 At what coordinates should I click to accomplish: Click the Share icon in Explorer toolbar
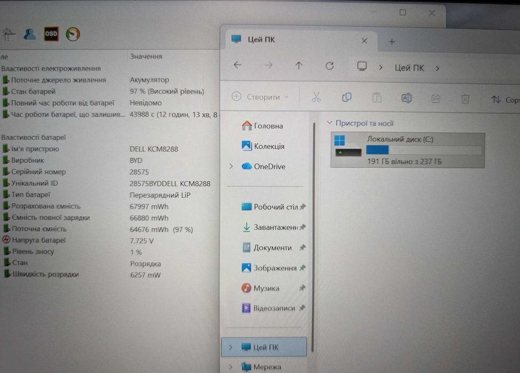436,99
